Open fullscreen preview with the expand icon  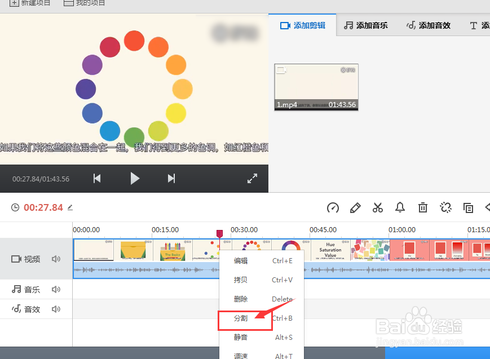pos(252,178)
